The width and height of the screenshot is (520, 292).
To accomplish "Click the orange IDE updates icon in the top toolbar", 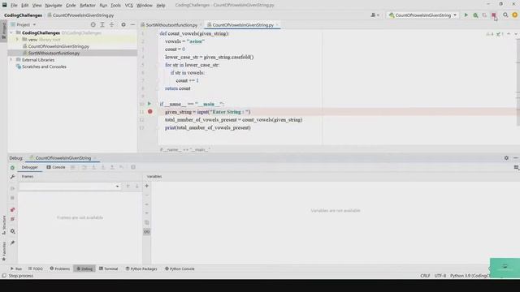I will point(514,15).
